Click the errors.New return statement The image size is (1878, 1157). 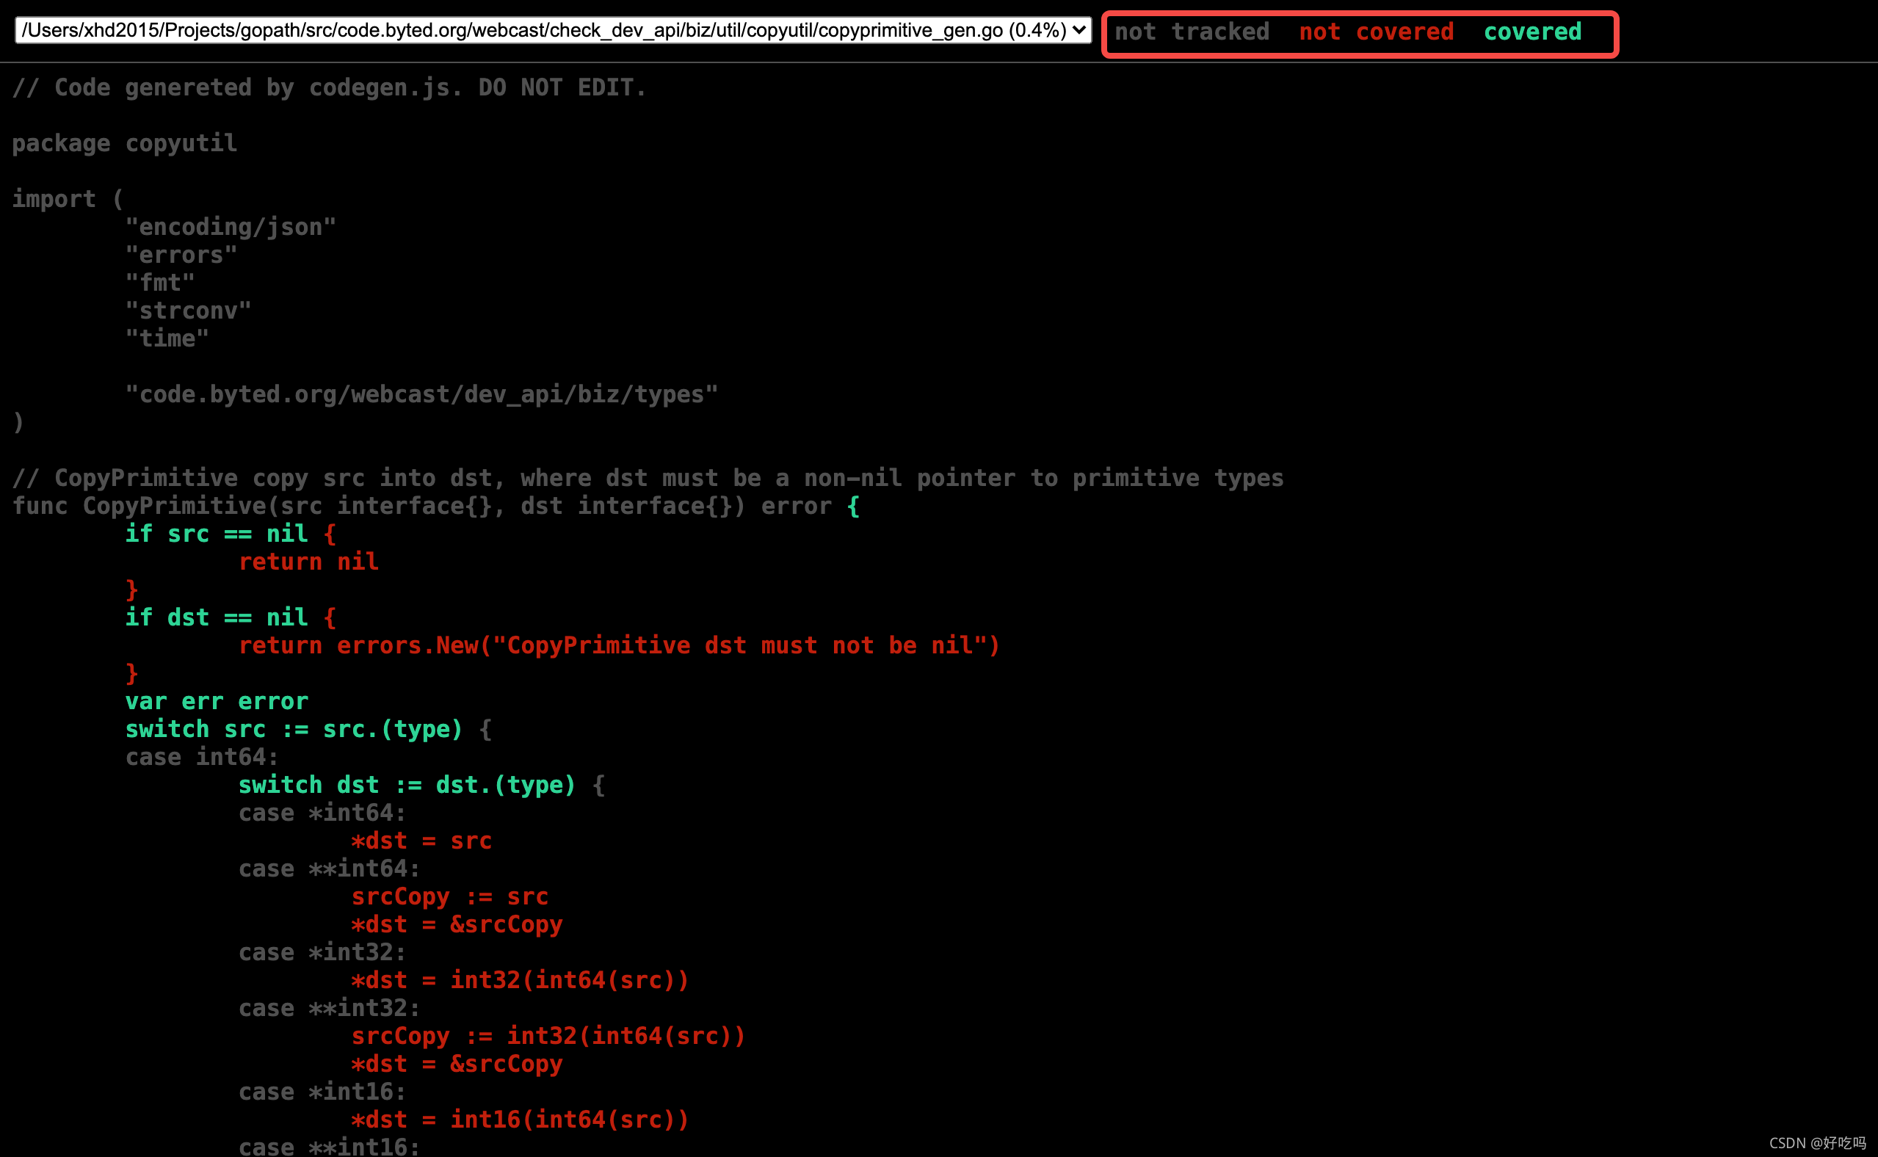[618, 646]
